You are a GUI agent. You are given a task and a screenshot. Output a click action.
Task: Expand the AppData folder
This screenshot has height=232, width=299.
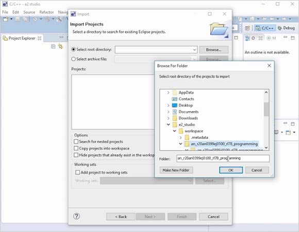click(x=168, y=93)
